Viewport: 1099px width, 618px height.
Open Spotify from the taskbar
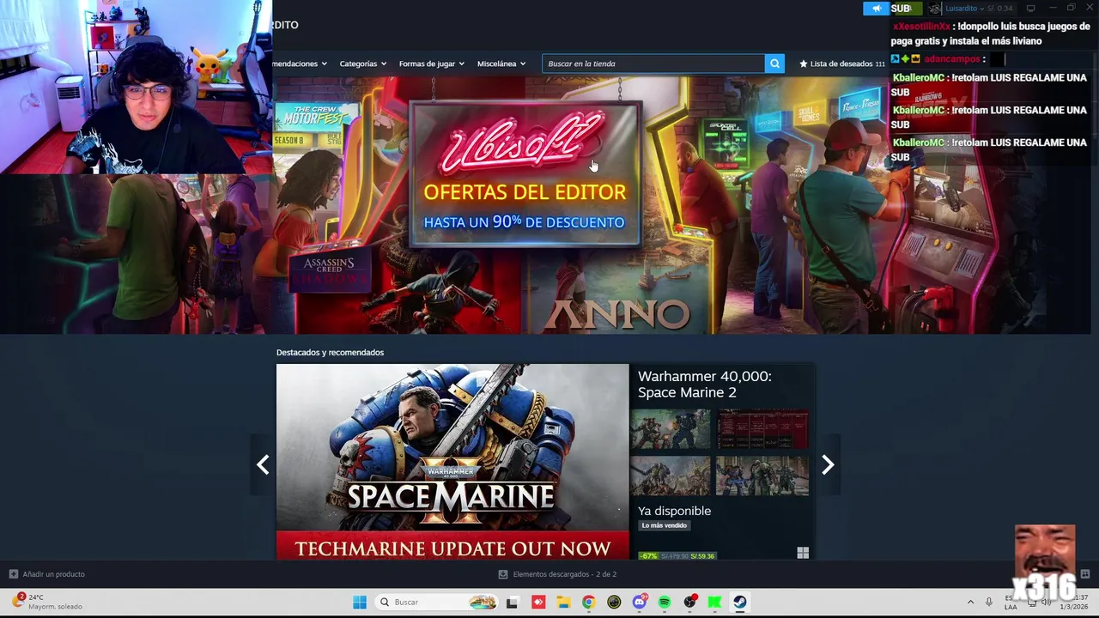point(665,603)
